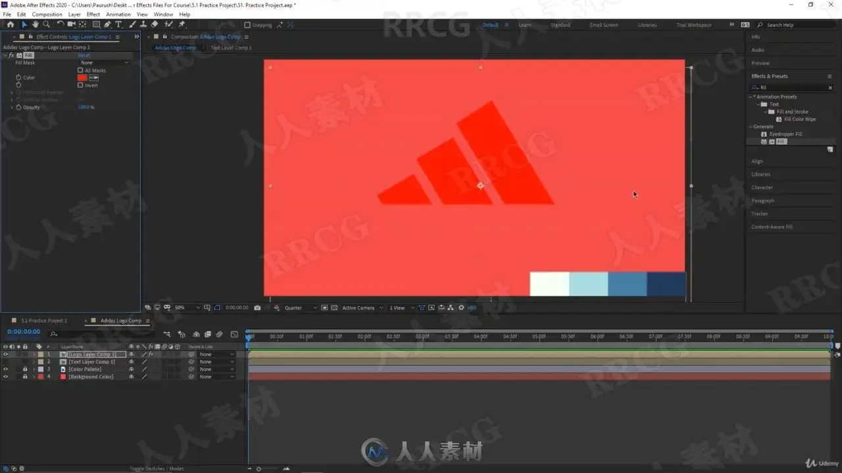Toggle the Fill effect fx switch
The width and height of the screenshot is (842, 473).
pos(11,55)
